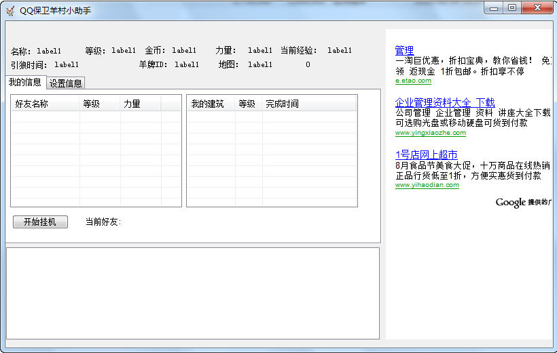
Task: Visit the www.yihaodian.com link
Action: pos(427,185)
